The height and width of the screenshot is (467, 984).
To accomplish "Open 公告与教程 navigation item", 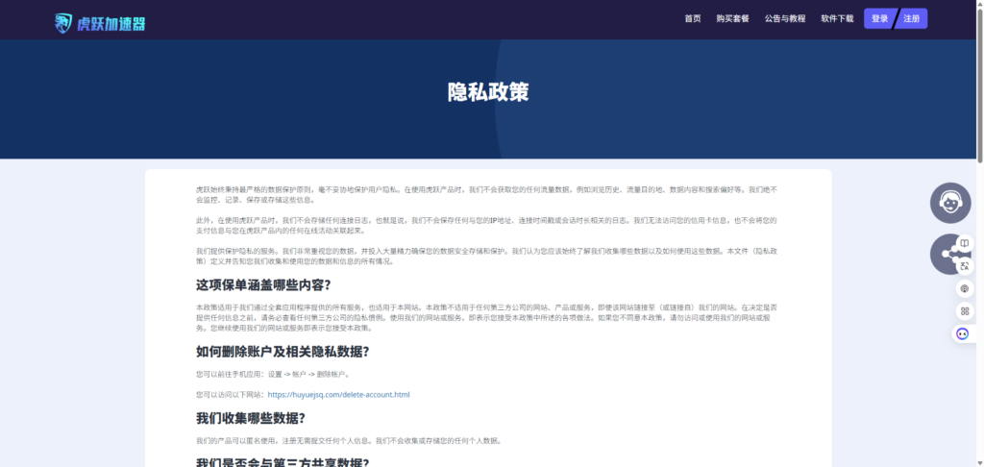I will pos(784,19).
